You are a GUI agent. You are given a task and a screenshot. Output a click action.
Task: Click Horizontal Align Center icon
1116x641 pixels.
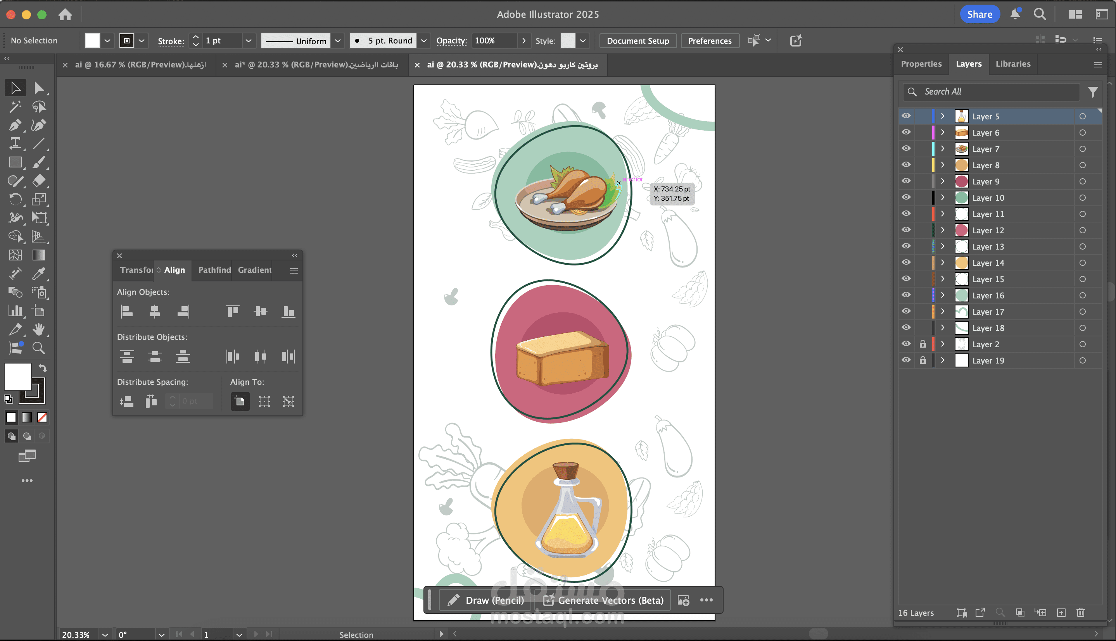[155, 312]
